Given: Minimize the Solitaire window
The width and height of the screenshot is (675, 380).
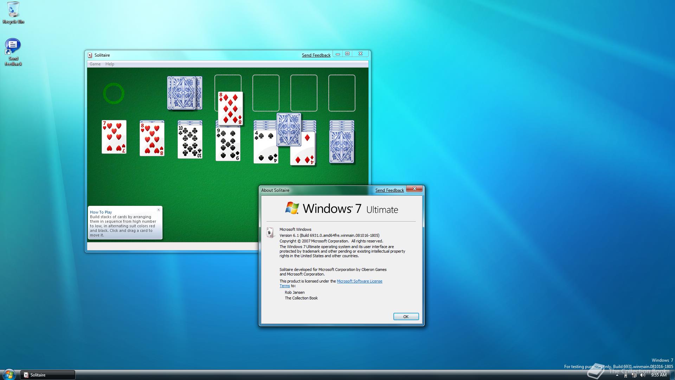Looking at the screenshot, I should (x=338, y=54).
